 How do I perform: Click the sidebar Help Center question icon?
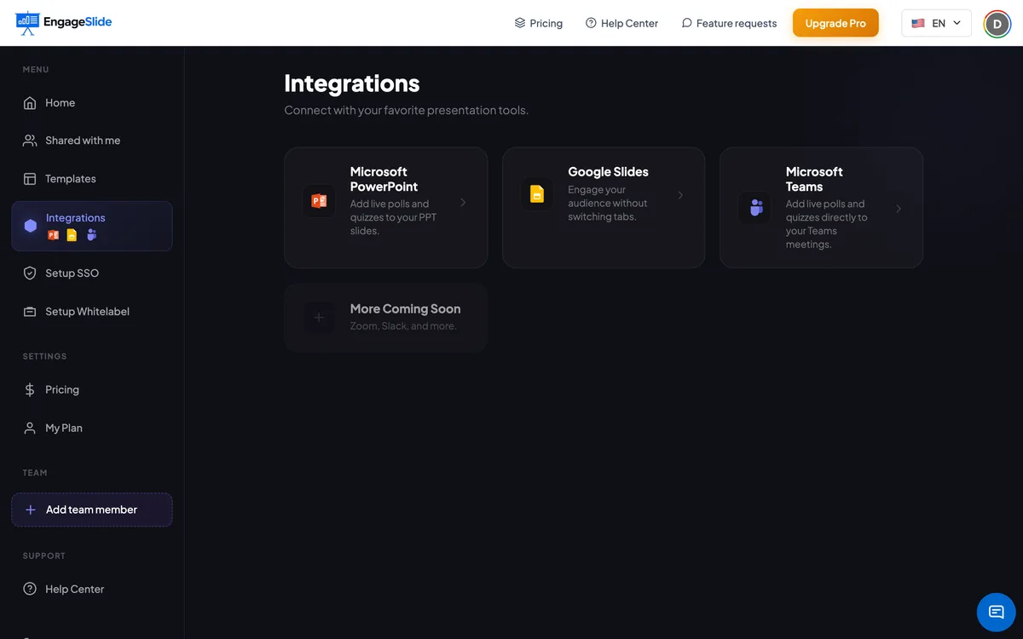30,589
